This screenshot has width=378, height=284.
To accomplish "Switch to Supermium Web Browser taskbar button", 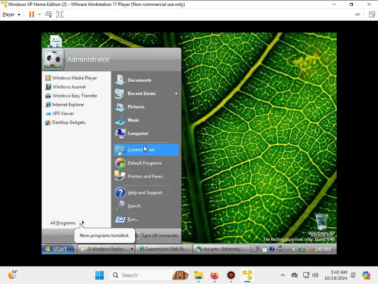I will (164, 249).
